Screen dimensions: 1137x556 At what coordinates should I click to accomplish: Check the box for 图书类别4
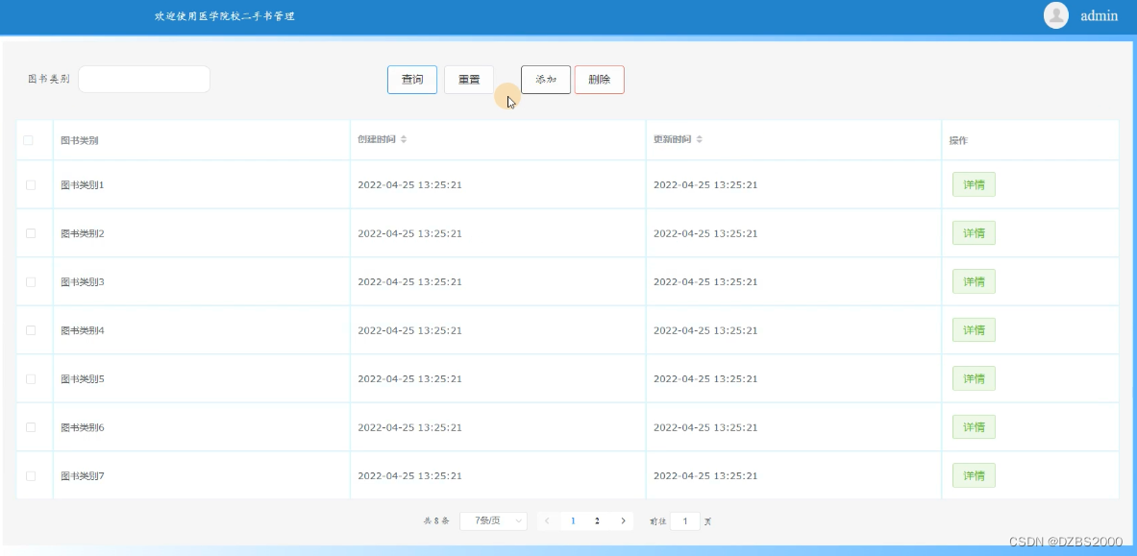31,329
